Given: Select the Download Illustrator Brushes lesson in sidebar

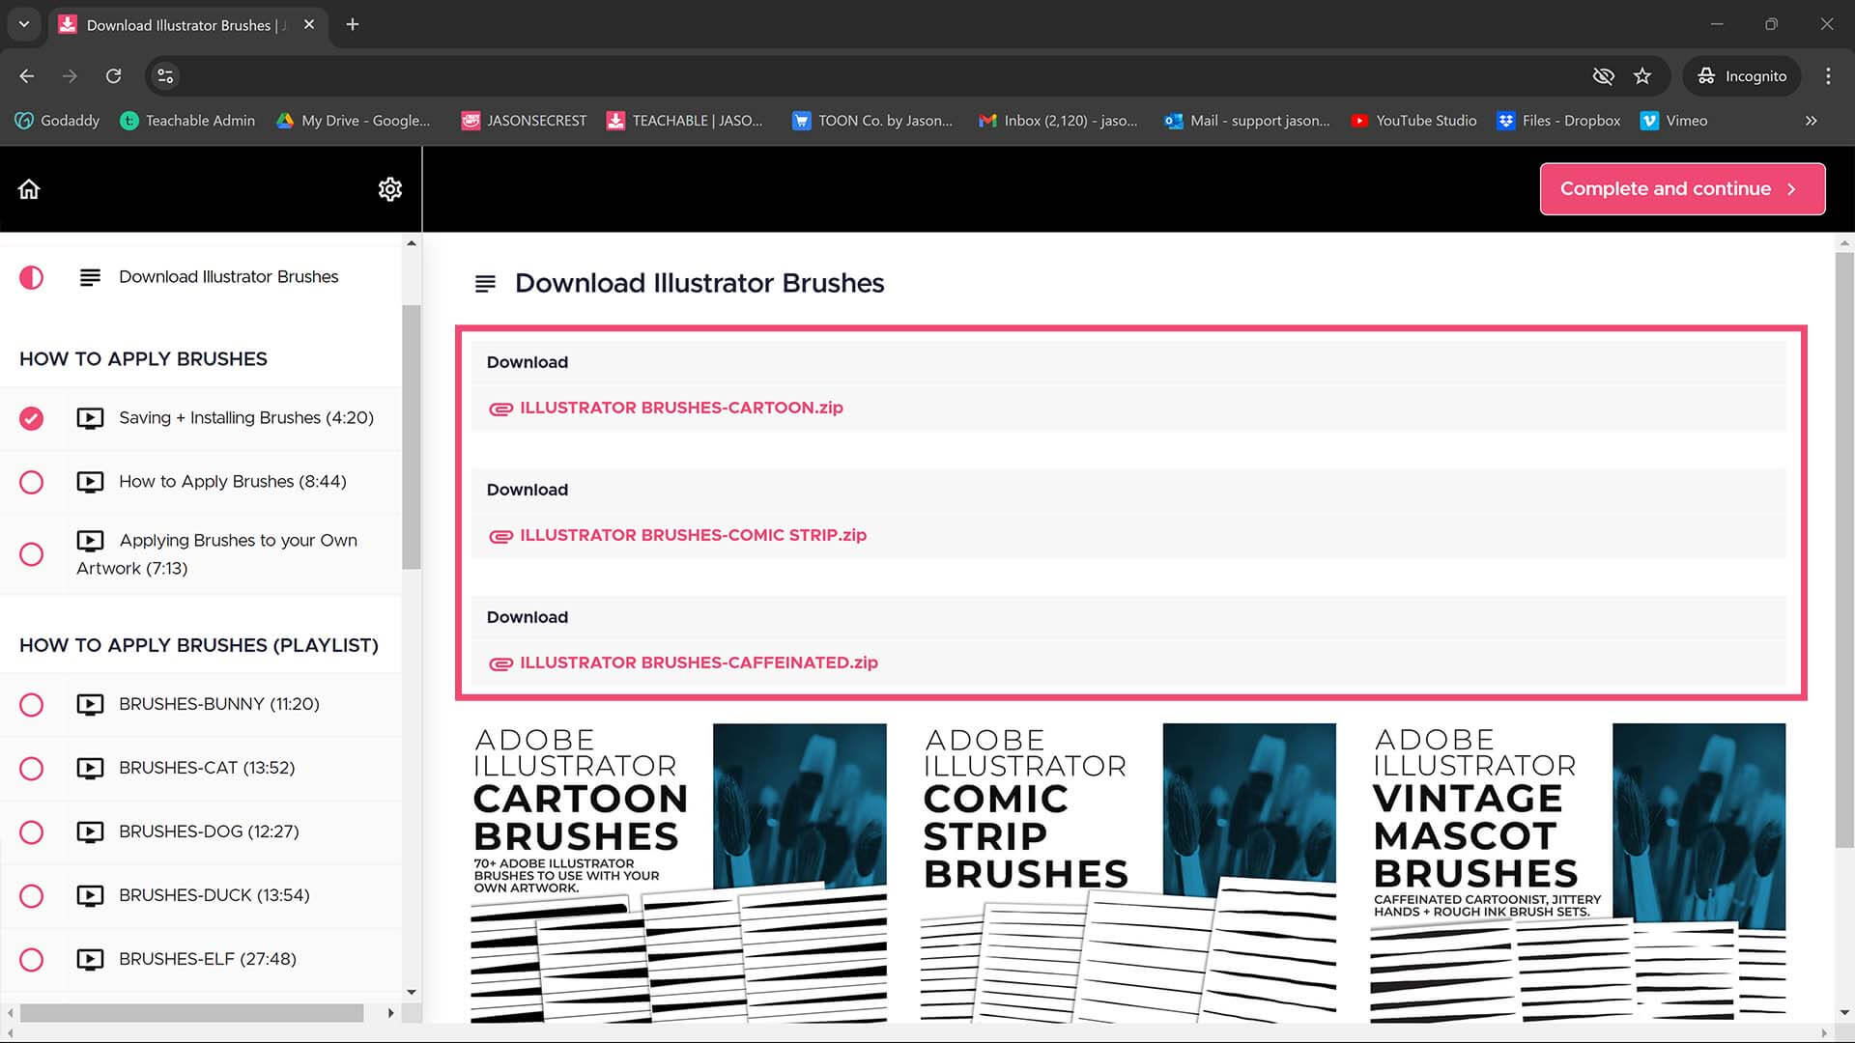Looking at the screenshot, I should tap(228, 277).
